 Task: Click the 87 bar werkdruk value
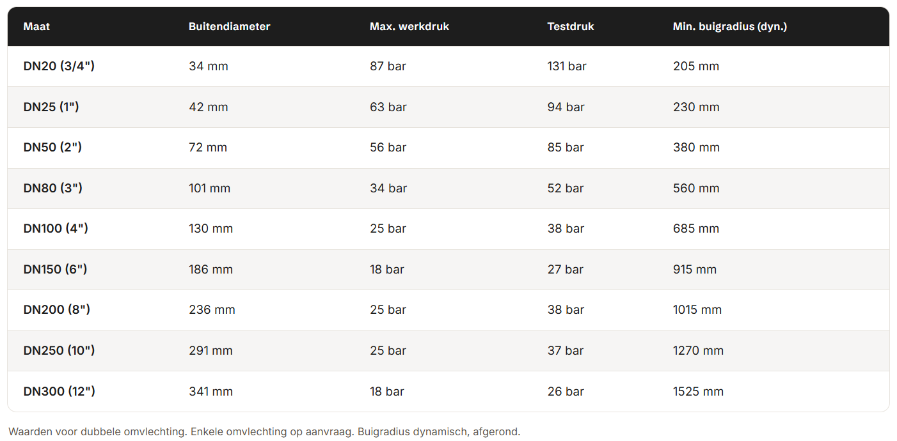(388, 66)
